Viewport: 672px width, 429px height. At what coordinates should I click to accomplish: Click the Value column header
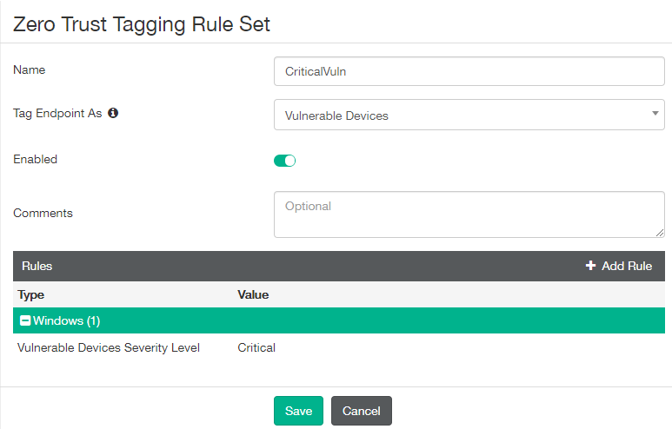coord(253,294)
